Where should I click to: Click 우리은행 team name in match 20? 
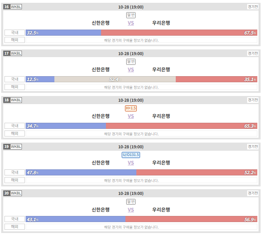click(161, 210)
